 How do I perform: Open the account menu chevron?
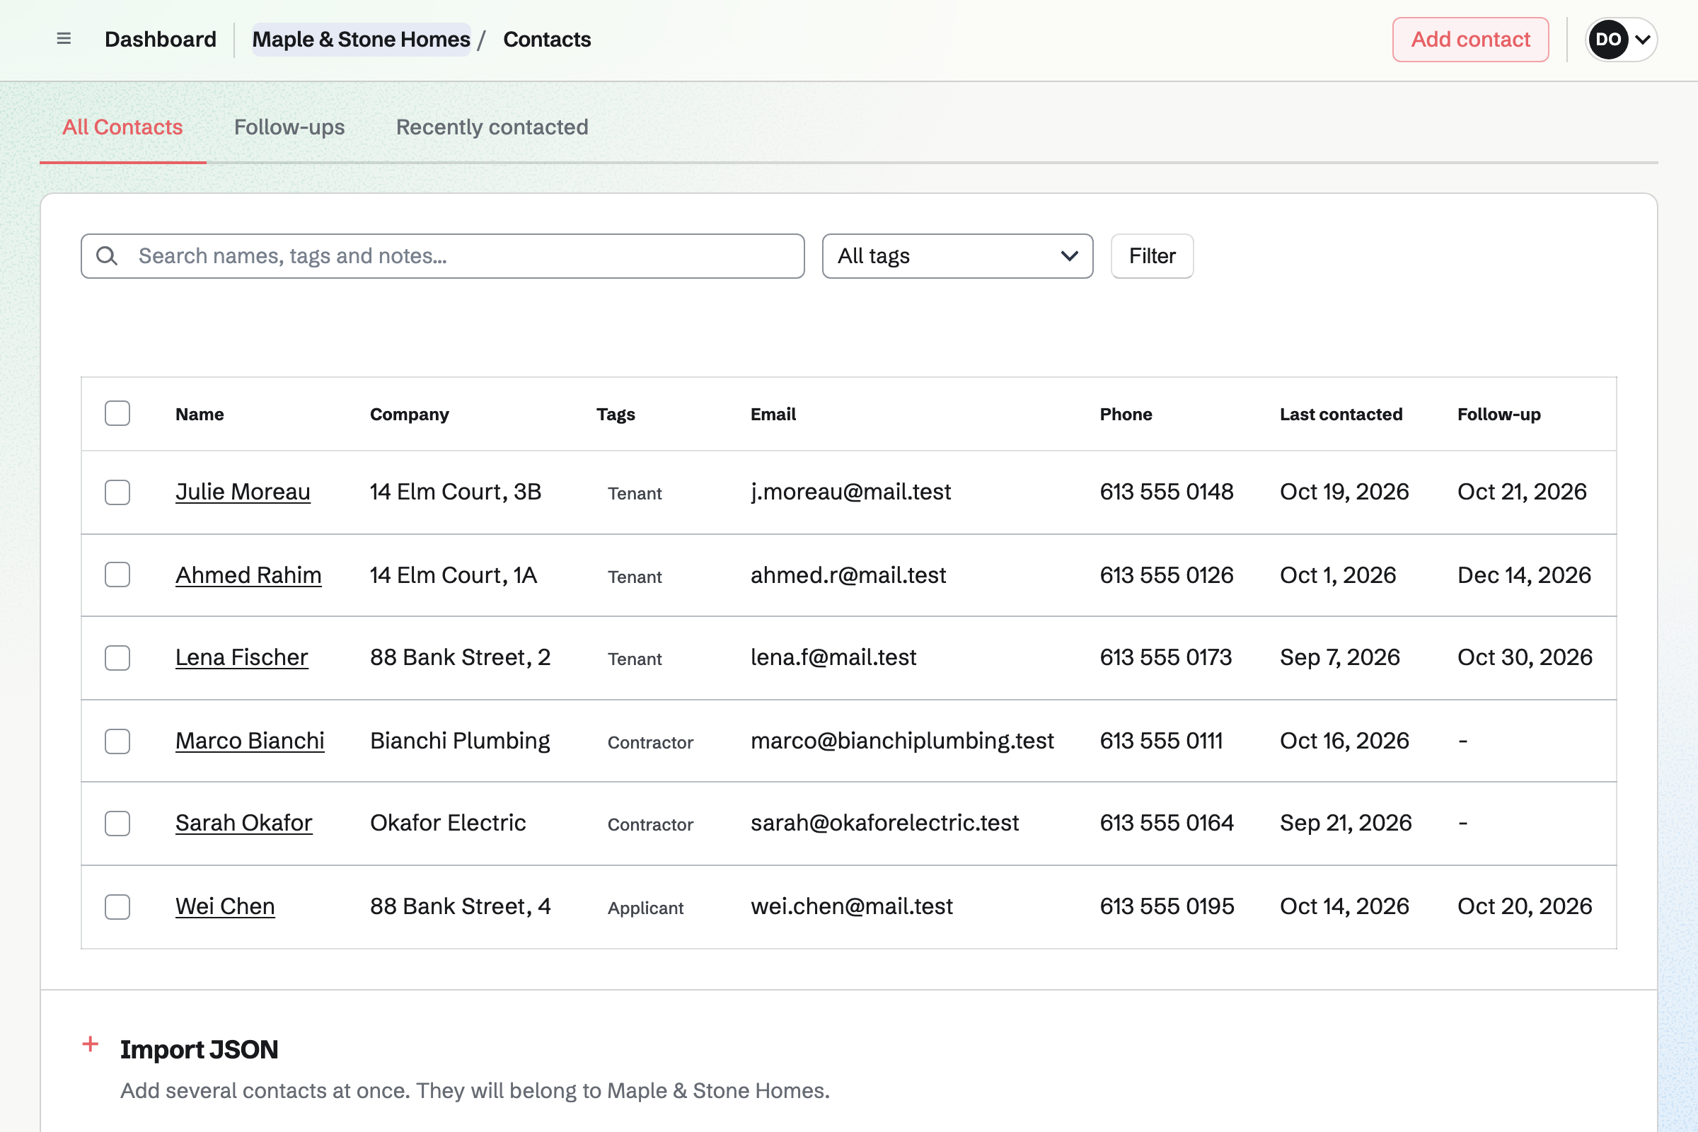click(1643, 40)
